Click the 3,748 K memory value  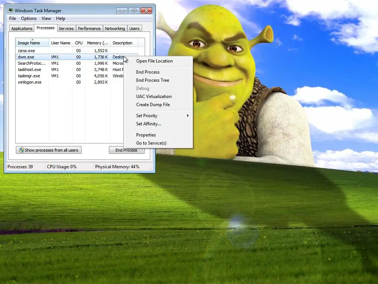(x=101, y=70)
